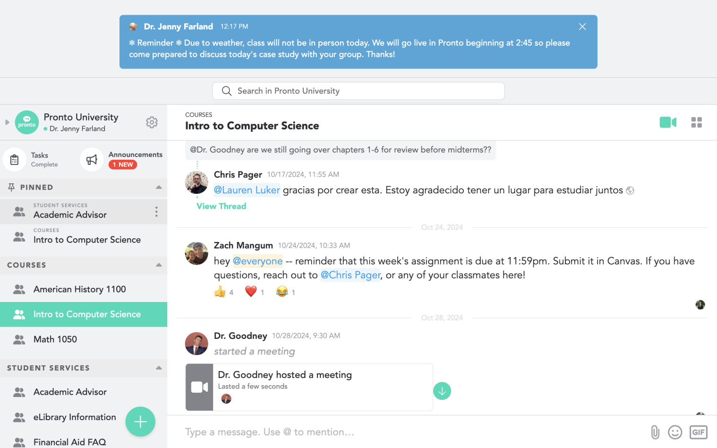The image size is (717, 448).
Task: Open Academic Advisor under Student Services
Action: 84,392
